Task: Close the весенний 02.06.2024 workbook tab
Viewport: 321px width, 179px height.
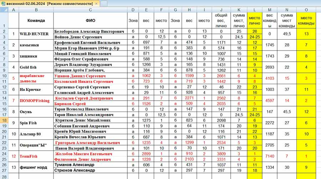Action: (96, 4)
